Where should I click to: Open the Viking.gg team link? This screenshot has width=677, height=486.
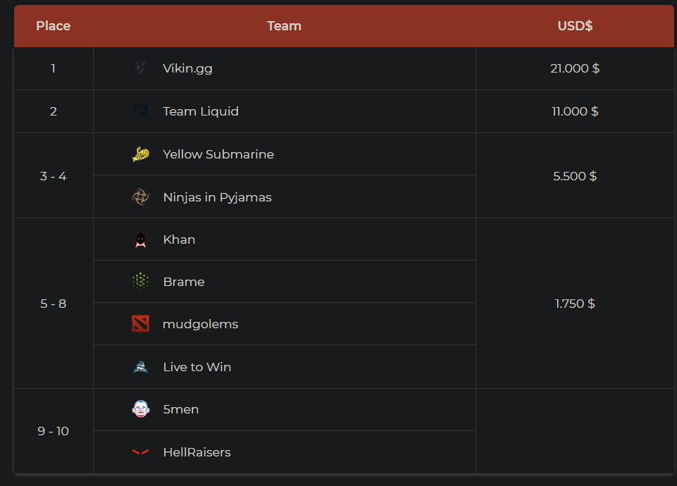(187, 68)
